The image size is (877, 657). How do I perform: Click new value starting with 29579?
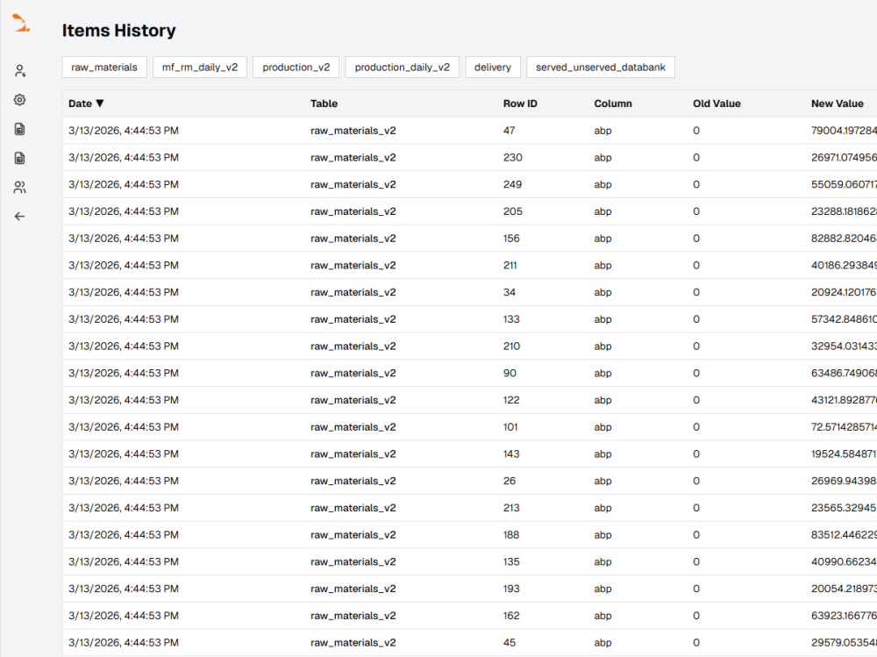point(844,642)
